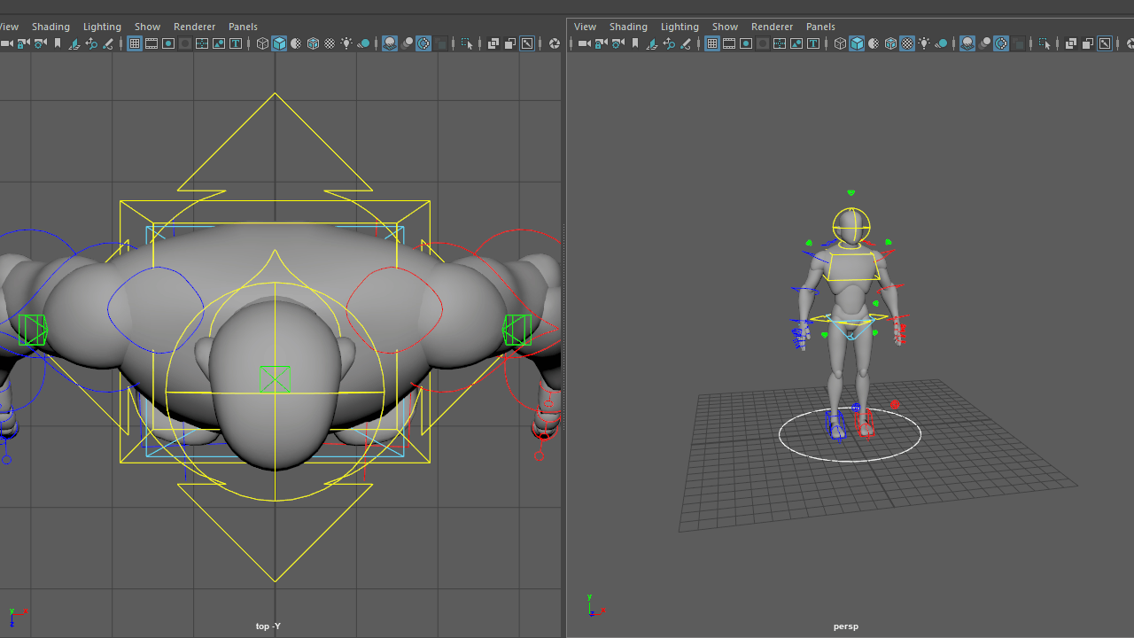Click Bookmarks icon in top view toolbar
Screen dimensions: 1134x638
(58, 43)
